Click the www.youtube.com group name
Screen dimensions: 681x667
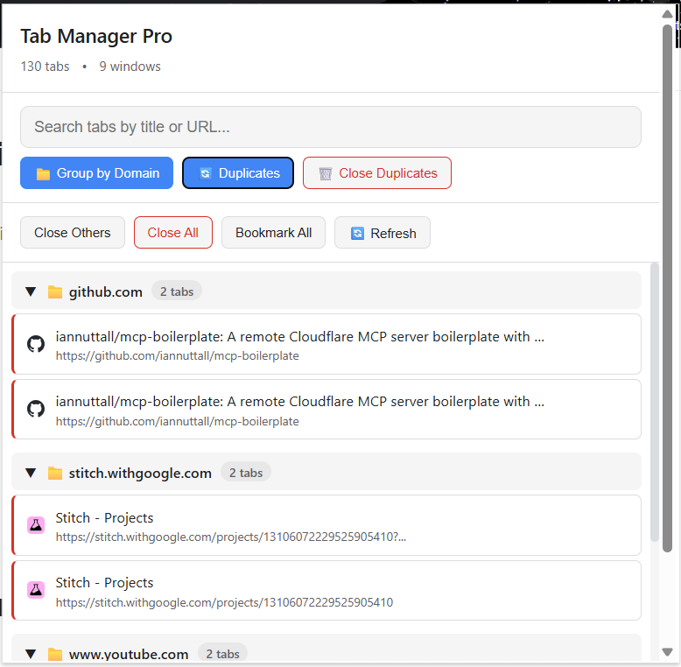(x=129, y=655)
